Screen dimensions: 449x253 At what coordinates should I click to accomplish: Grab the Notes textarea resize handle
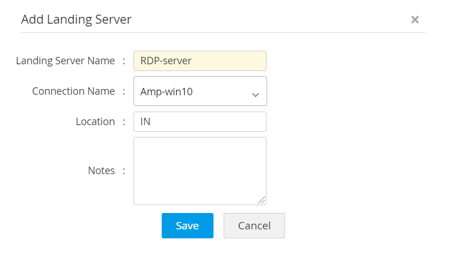261,200
